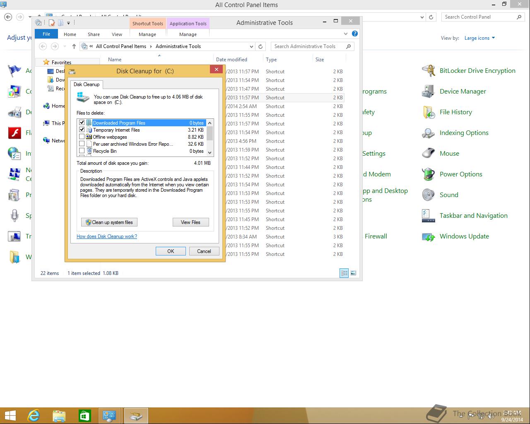Cancel the Disk Cleanup dialog

(x=204, y=251)
